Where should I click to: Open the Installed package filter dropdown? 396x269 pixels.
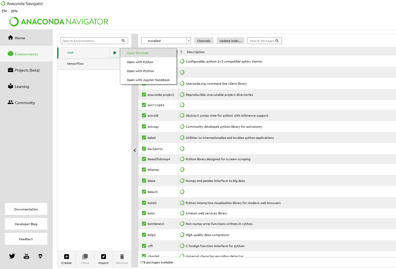click(166, 41)
